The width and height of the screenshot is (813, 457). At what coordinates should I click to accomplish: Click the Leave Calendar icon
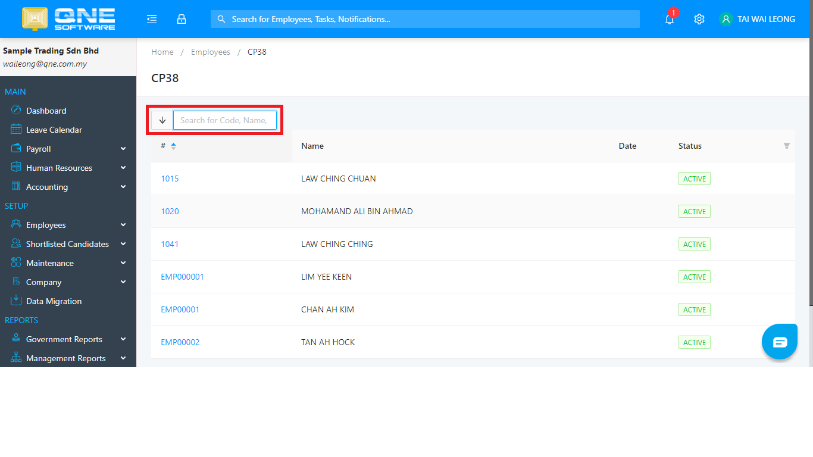pos(16,129)
